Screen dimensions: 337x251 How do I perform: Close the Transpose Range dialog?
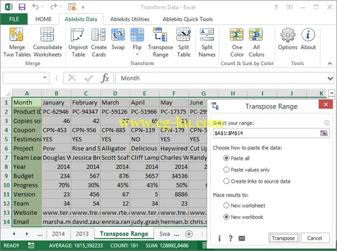pyautogui.click(x=326, y=104)
